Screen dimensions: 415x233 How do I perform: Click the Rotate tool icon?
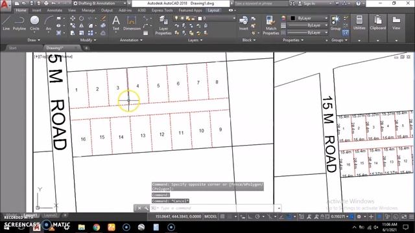pyautogui.click(x=82, y=19)
